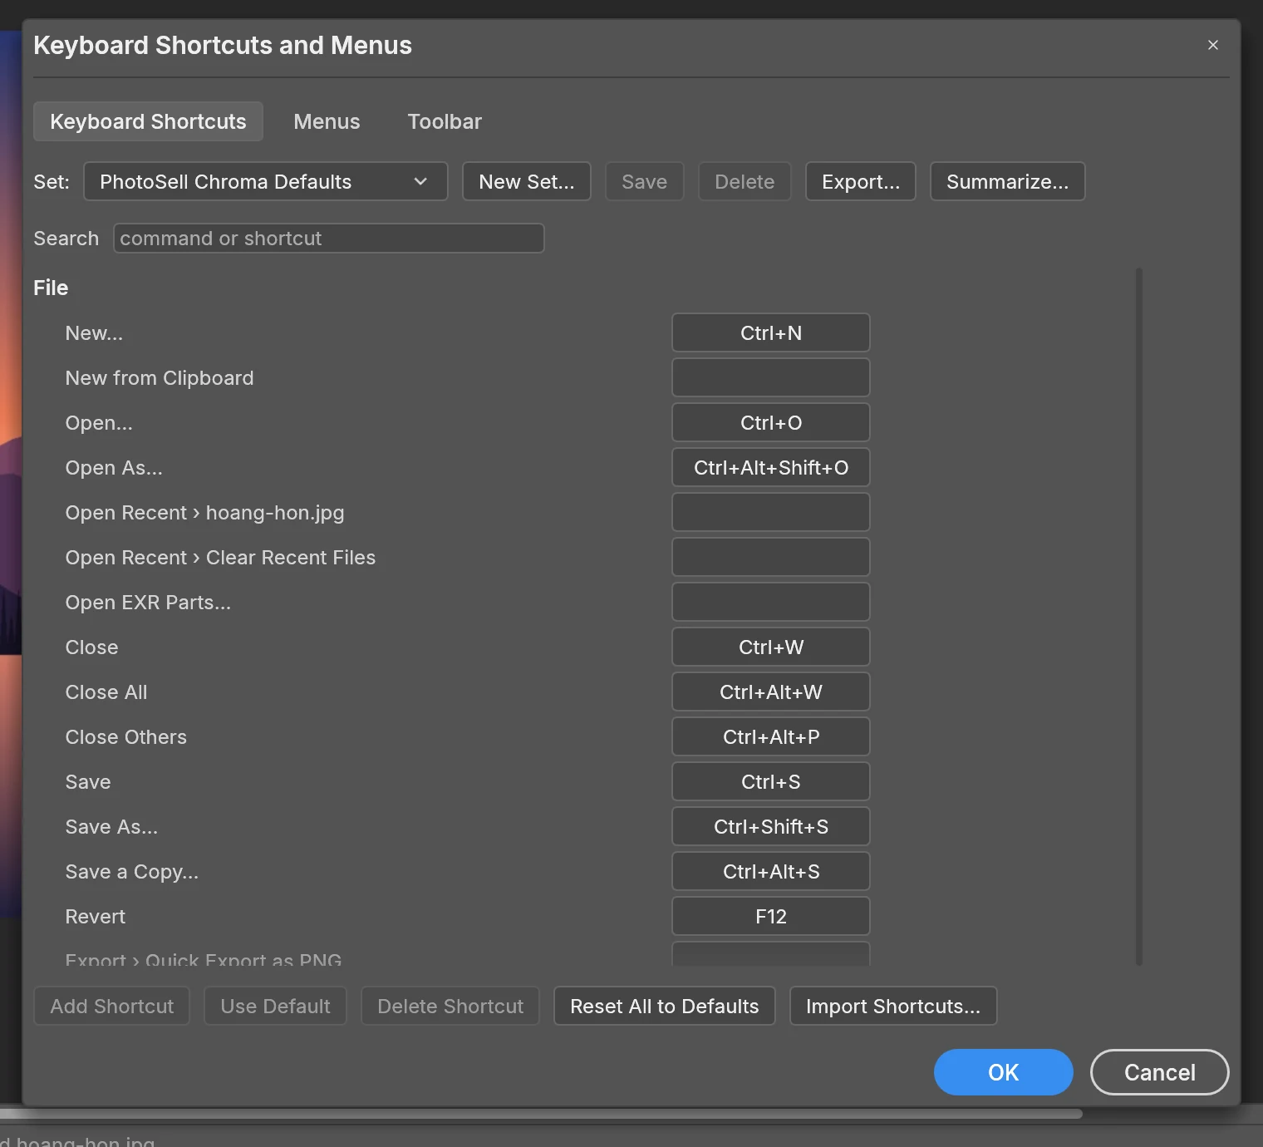Image resolution: width=1263 pixels, height=1147 pixels.
Task: Click the Export... button
Action: click(861, 181)
